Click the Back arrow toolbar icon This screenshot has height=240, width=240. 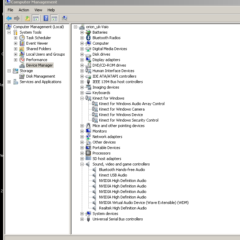click(x=9, y=18)
